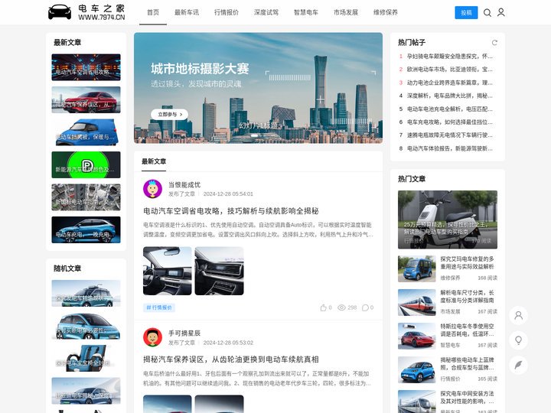The height and width of the screenshot is (413, 551).
Task: Open hot post 7 速腾电瓶故障
Action: point(449,135)
